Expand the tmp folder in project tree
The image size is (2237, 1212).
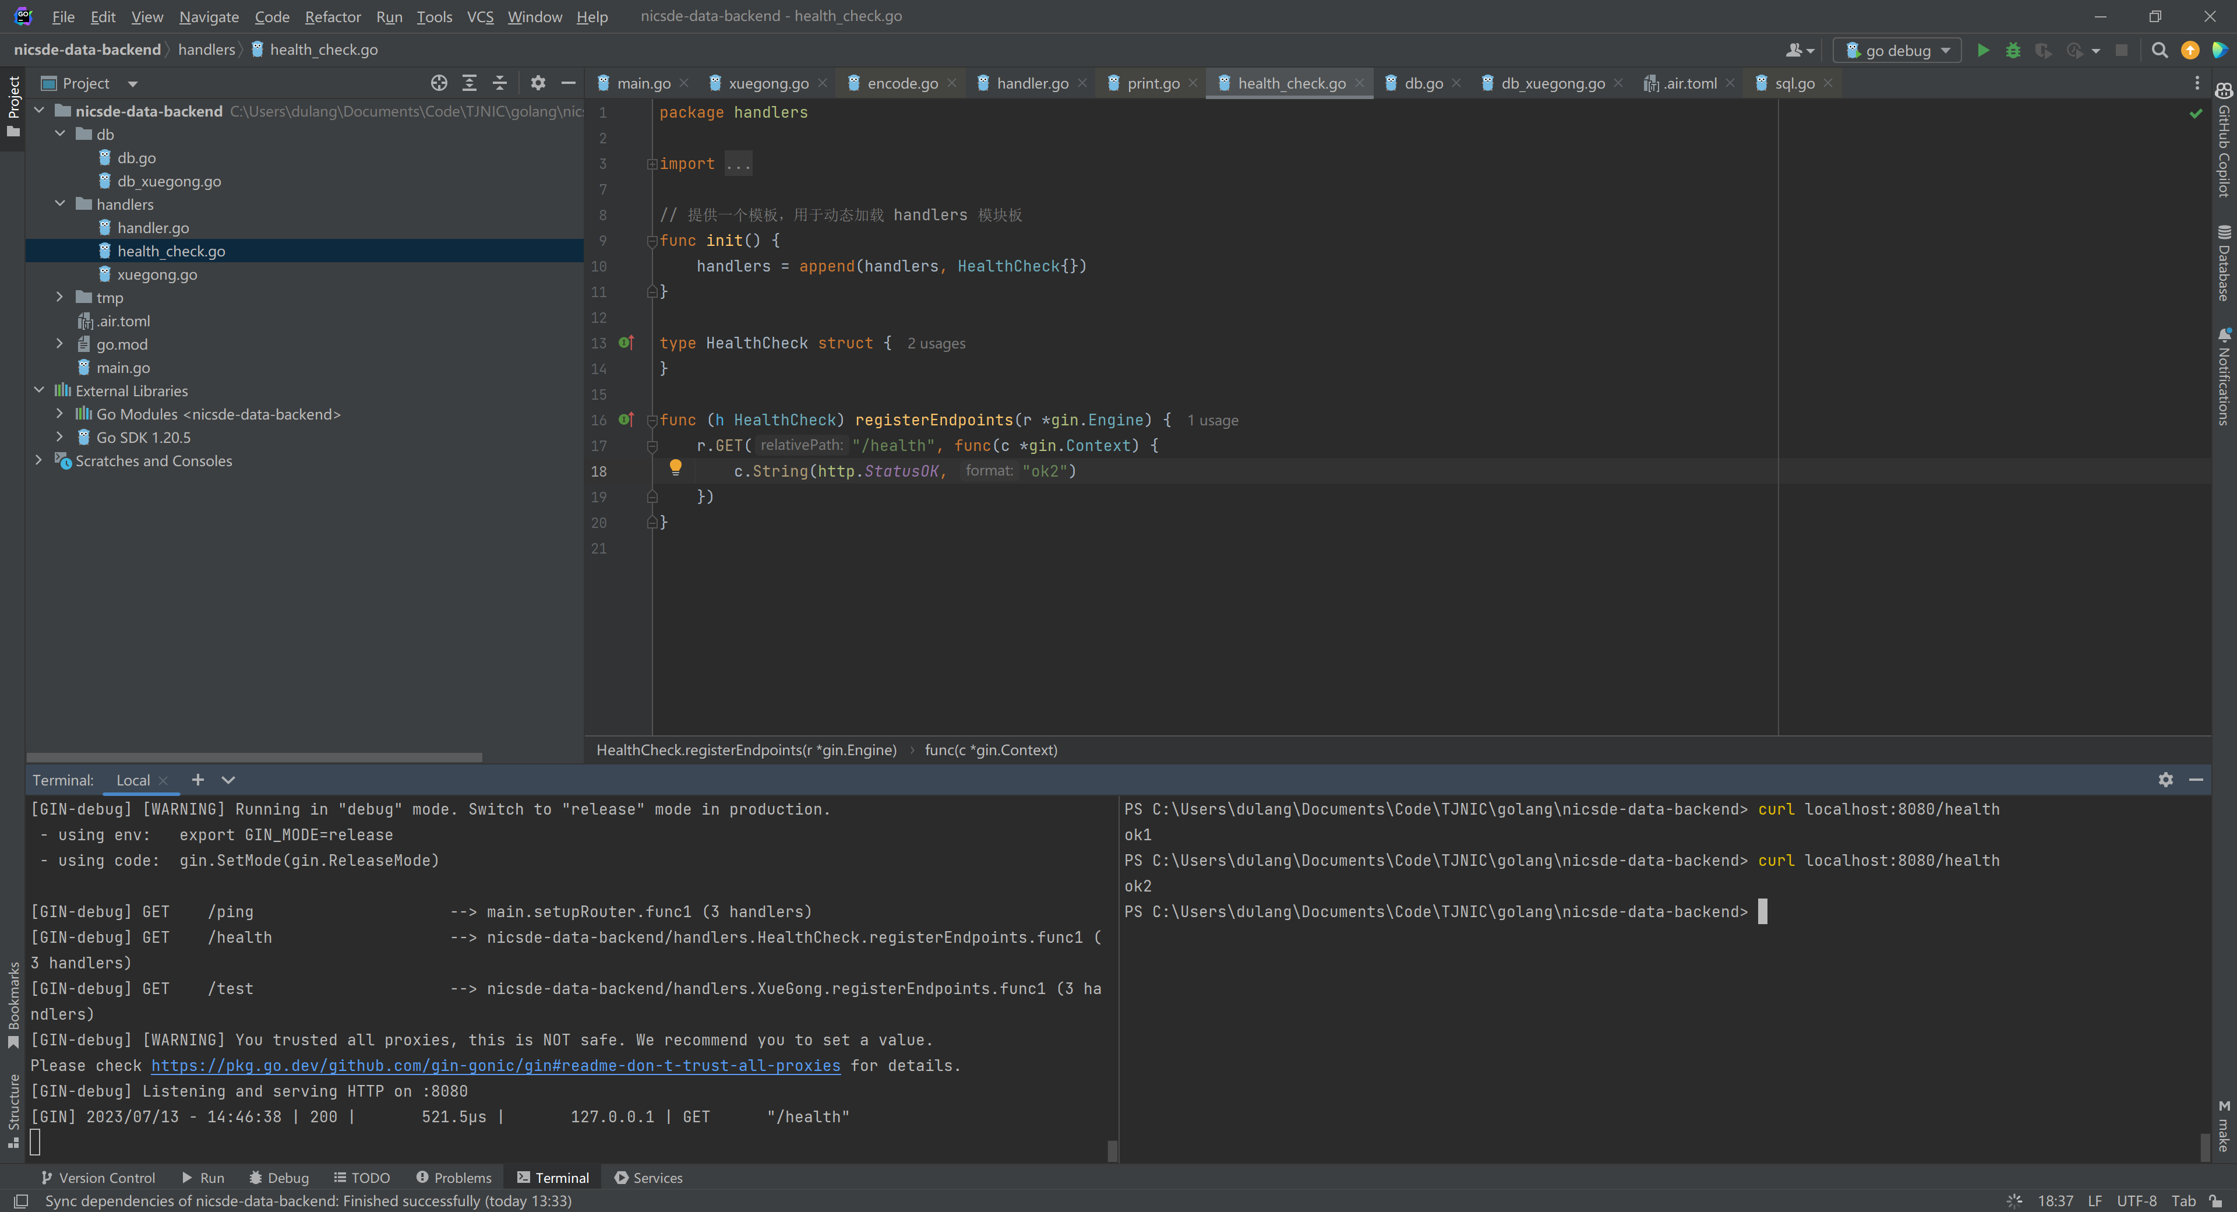(59, 297)
